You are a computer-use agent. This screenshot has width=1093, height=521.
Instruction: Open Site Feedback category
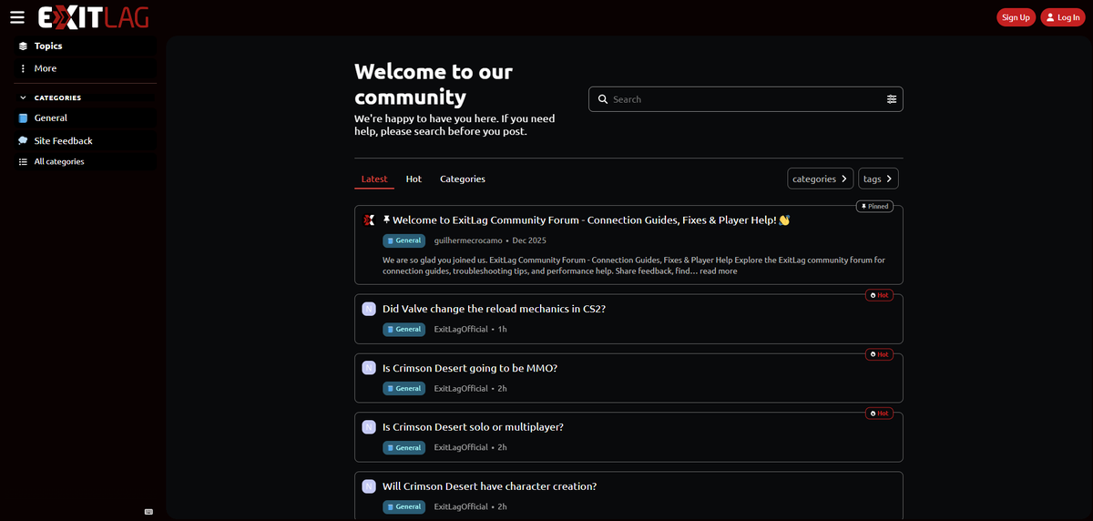[86, 140]
